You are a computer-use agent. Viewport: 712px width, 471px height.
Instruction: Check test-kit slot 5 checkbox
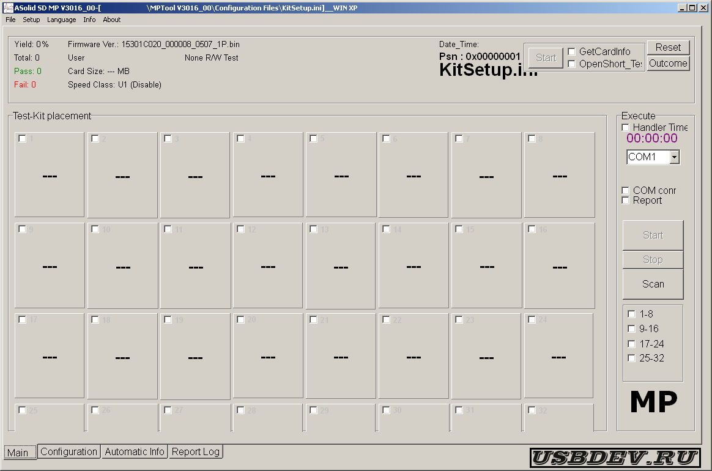coord(313,138)
